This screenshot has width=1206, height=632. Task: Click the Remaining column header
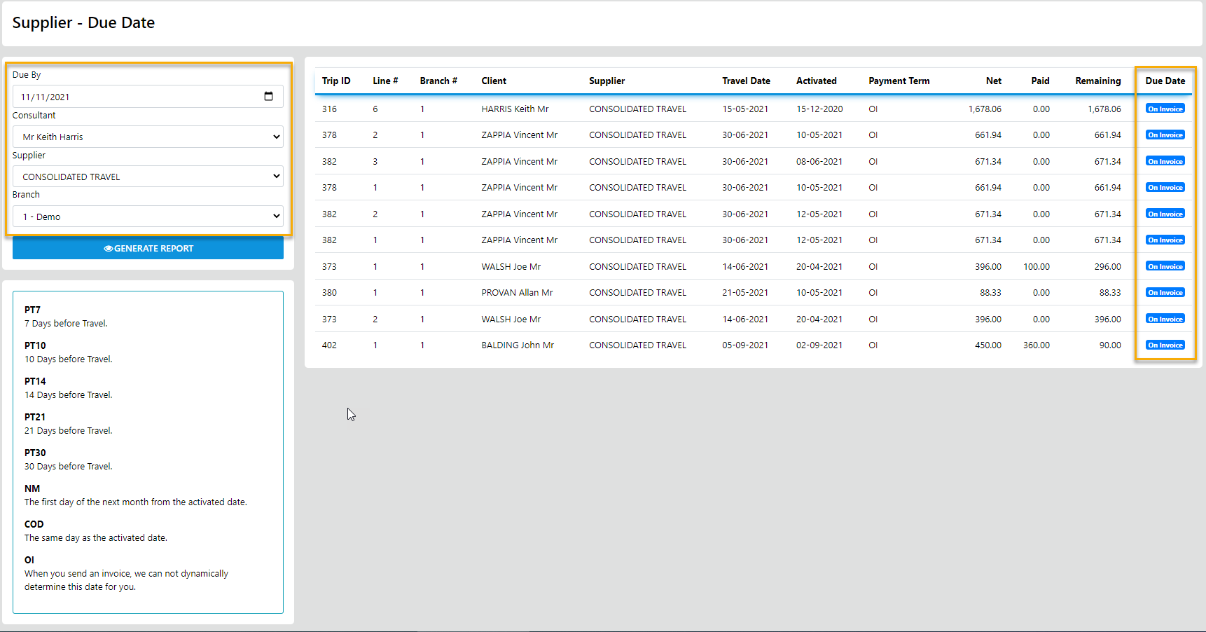pyautogui.click(x=1097, y=81)
